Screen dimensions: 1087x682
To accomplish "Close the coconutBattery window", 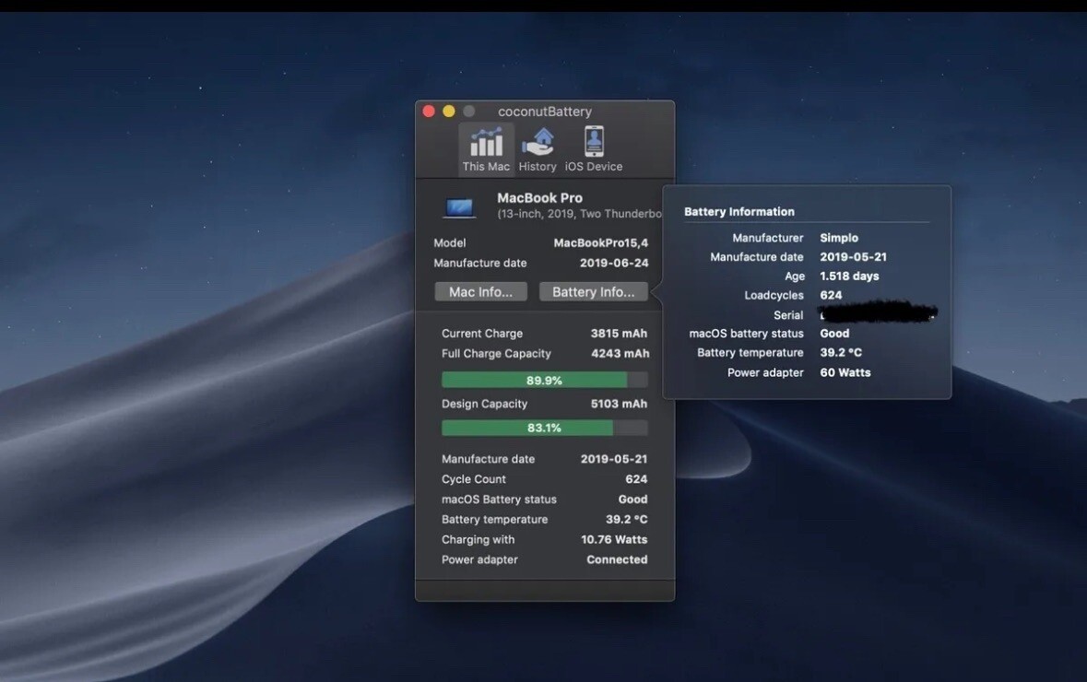I will (x=429, y=111).
